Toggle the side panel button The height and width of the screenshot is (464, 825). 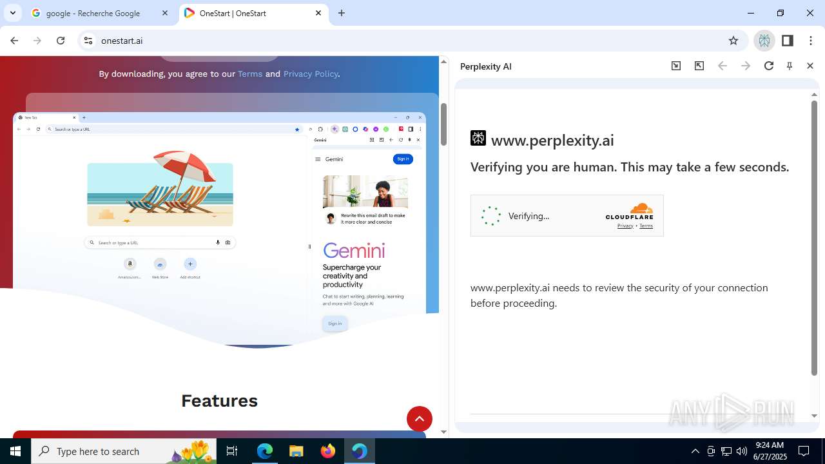pos(788,41)
